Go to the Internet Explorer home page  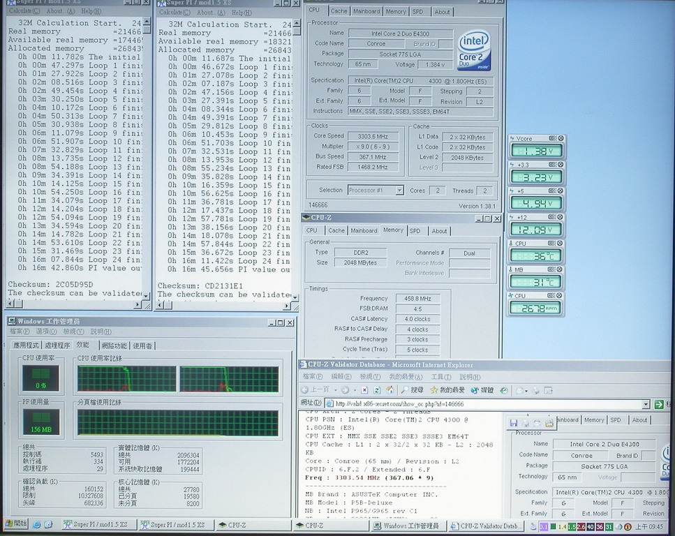click(x=390, y=390)
